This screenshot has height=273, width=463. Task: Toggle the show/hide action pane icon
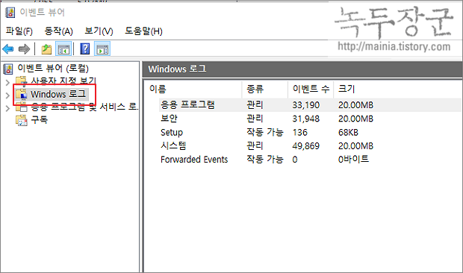[102, 49]
